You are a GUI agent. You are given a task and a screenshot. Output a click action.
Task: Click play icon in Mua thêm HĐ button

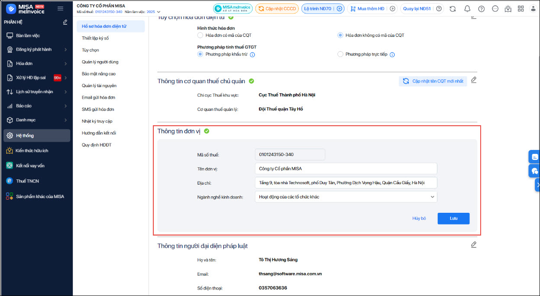click(x=392, y=9)
